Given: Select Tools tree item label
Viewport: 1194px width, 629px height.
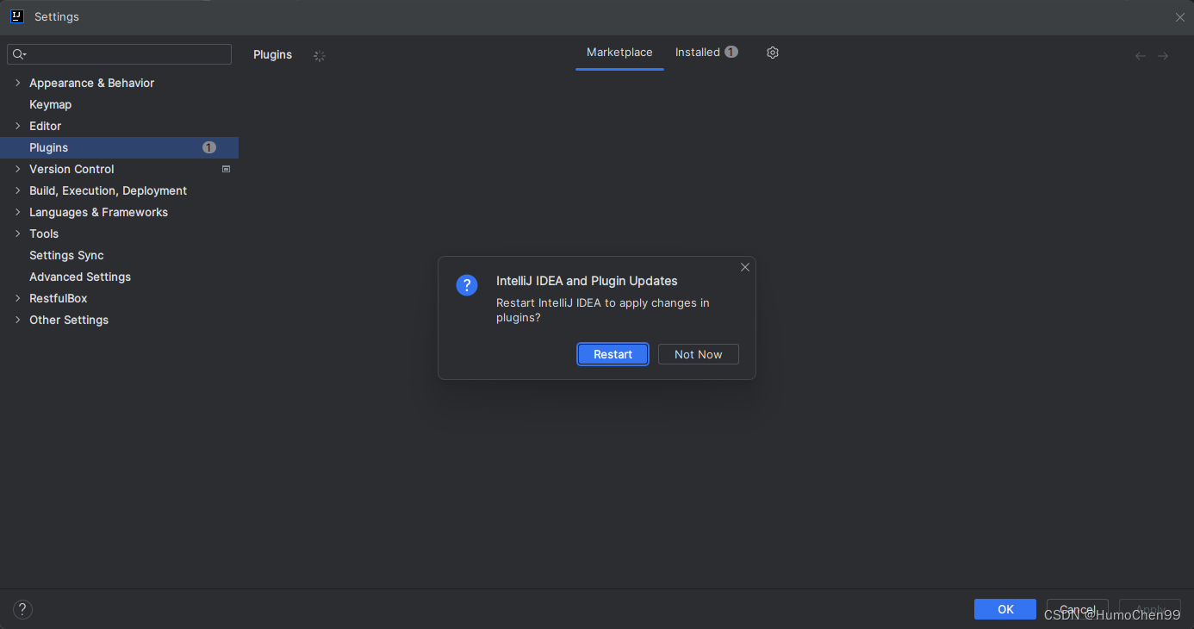Looking at the screenshot, I should coord(44,234).
